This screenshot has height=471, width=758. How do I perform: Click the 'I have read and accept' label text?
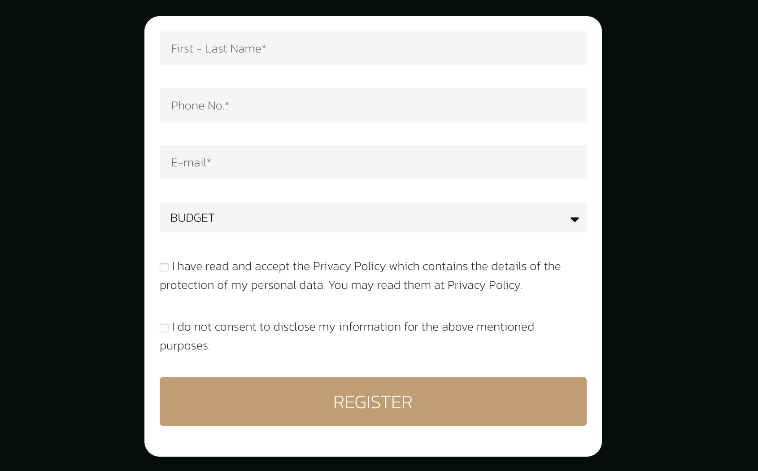(x=231, y=266)
